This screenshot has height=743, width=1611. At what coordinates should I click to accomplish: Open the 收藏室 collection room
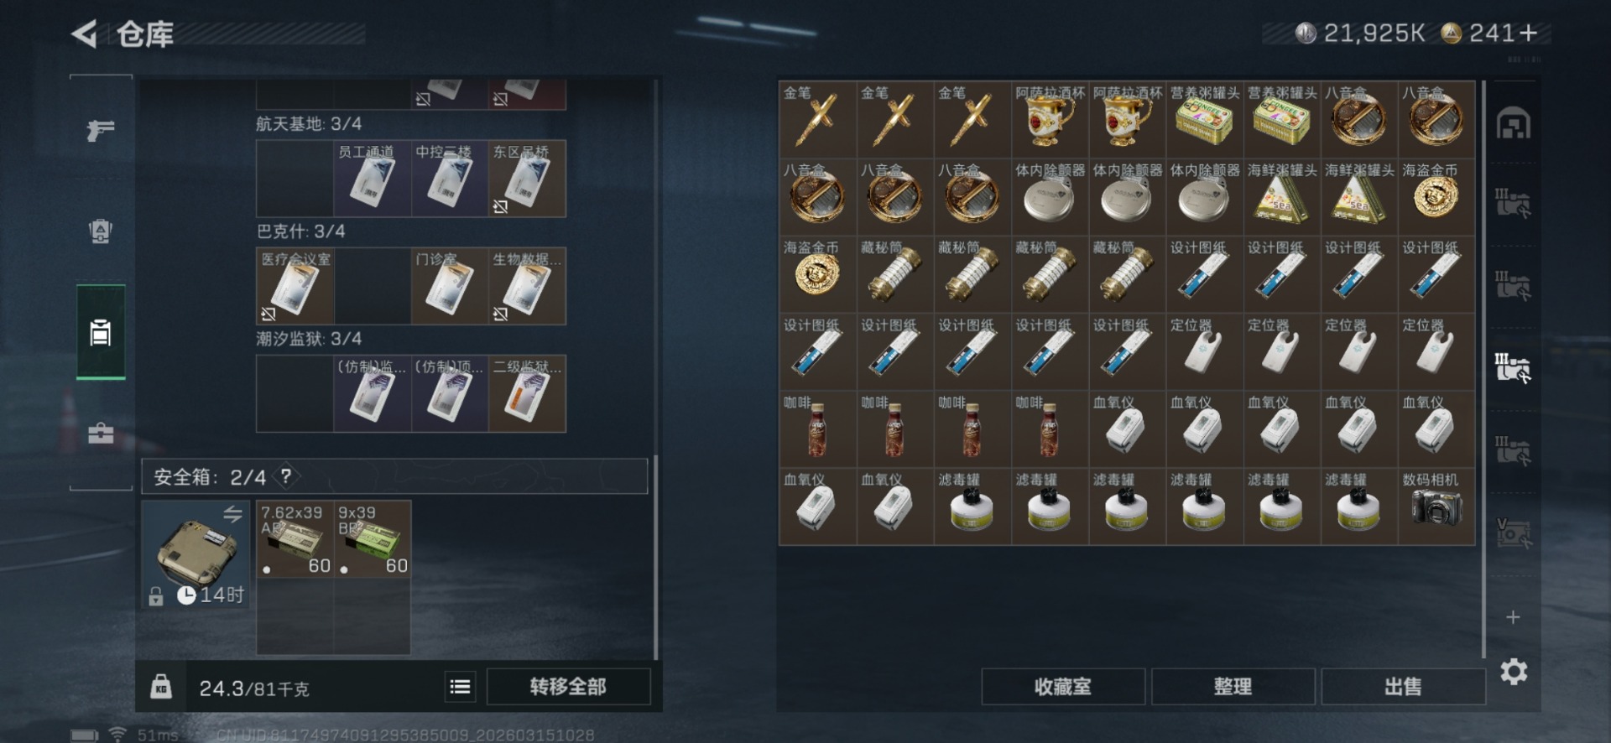click(1063, 687)
